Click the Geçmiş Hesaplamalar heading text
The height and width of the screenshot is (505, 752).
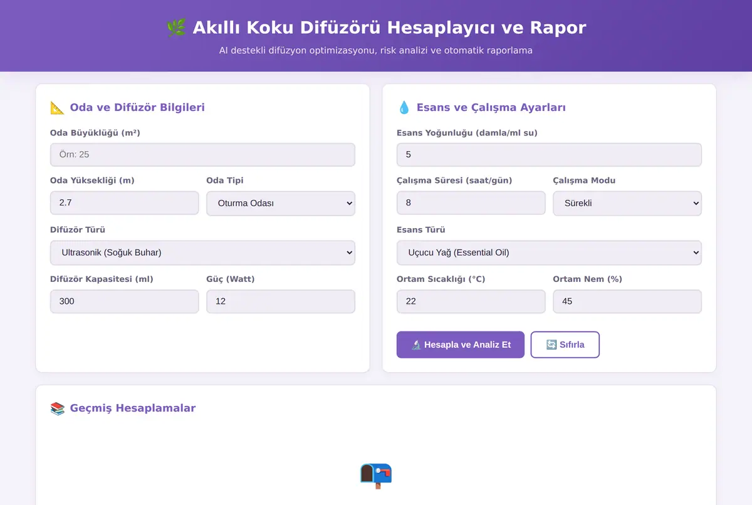point(133,408)
